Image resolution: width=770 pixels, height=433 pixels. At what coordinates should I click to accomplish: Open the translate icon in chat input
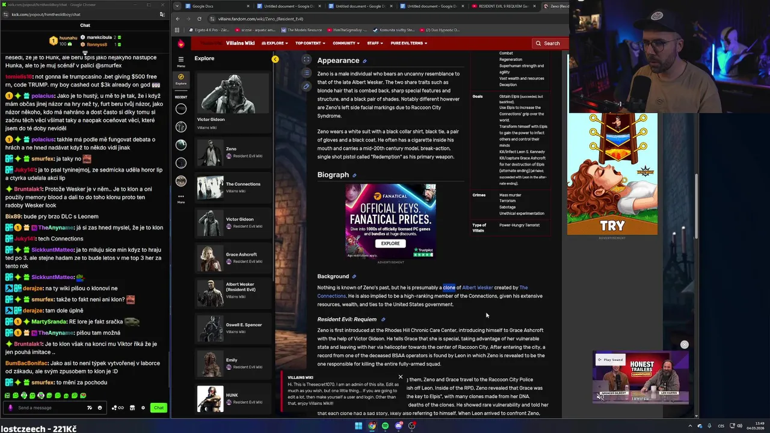90,408
